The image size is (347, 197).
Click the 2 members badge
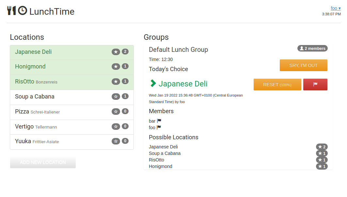tap(312, 48)
